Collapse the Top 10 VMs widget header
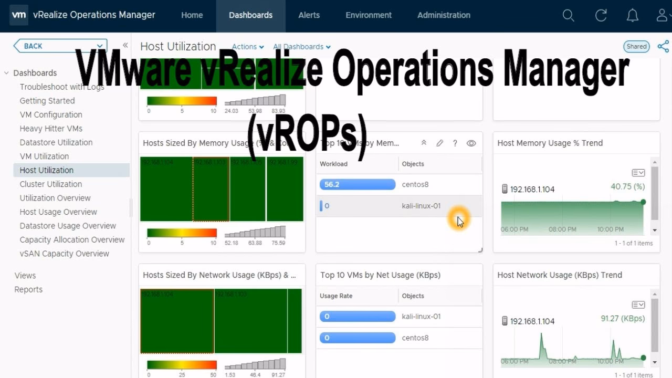 (x=424, y=143)
